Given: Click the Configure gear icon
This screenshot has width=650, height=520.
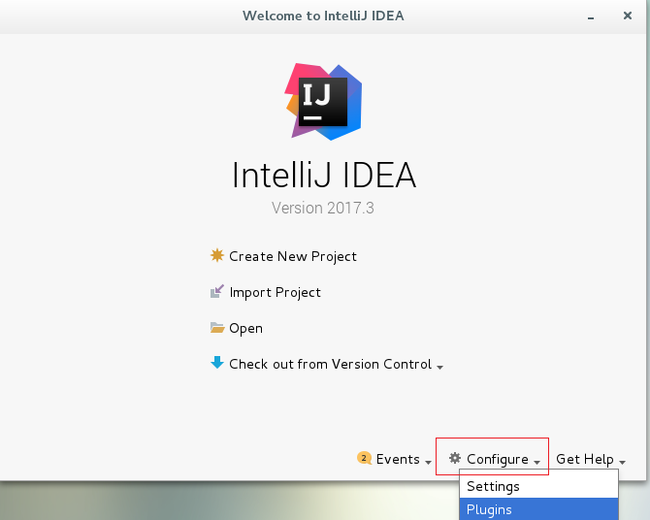Looking at the screenshot, I should pyautogui.click(x=455, y=458).
